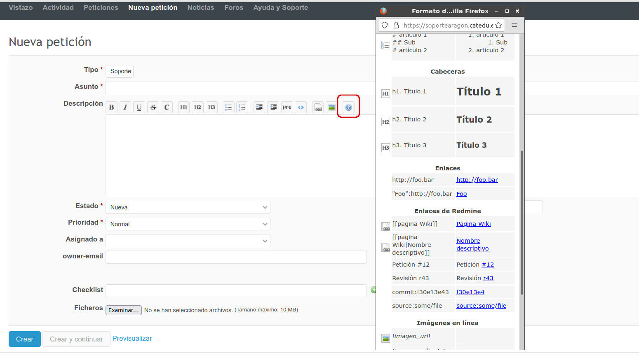
Task: Open the Noticias tab
Action: [x=201, y=7]
